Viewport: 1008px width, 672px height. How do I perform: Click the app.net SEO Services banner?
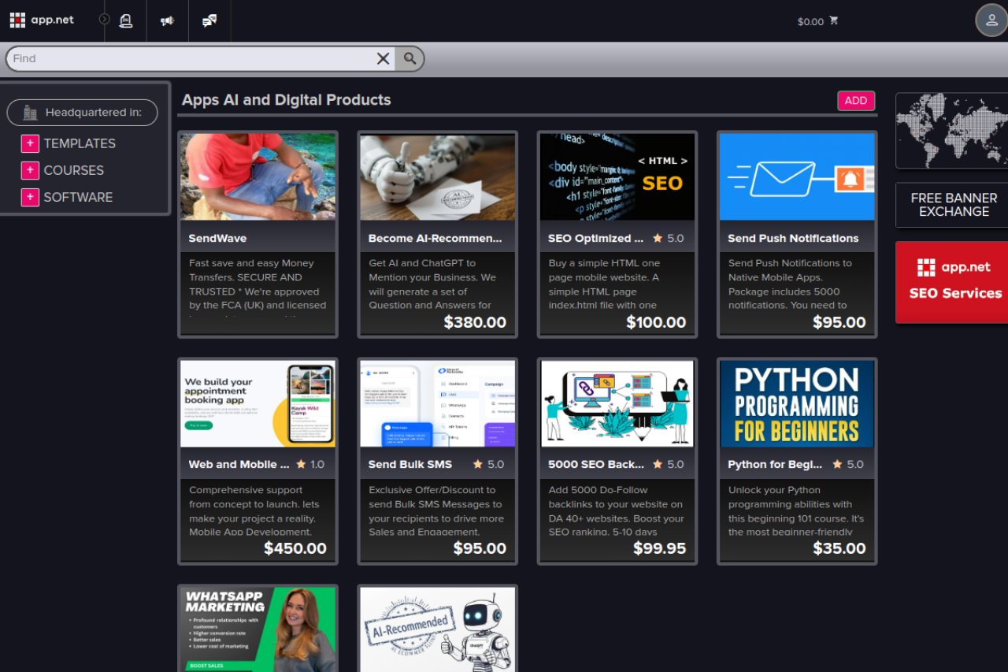point(953,282)
